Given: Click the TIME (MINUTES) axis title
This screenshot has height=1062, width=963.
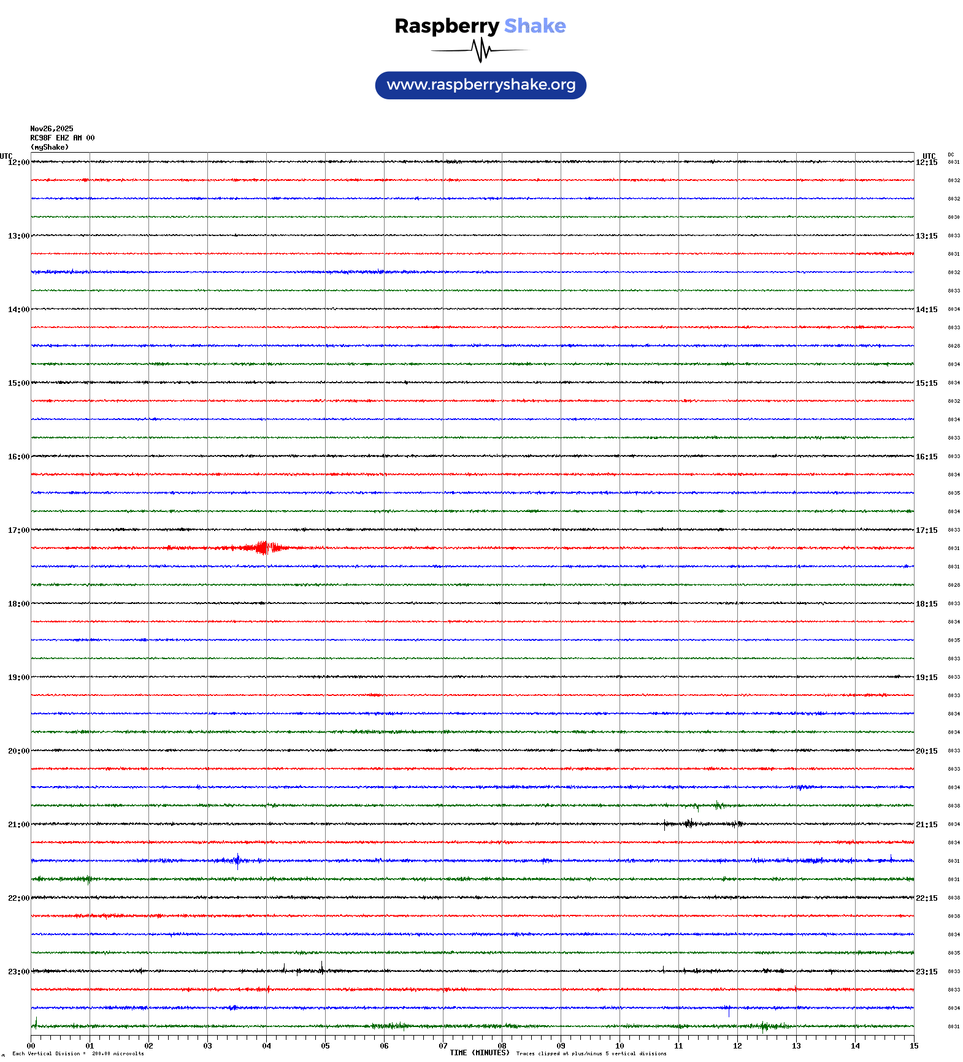Looking at the screenshot, I should tap(479, 1053).
